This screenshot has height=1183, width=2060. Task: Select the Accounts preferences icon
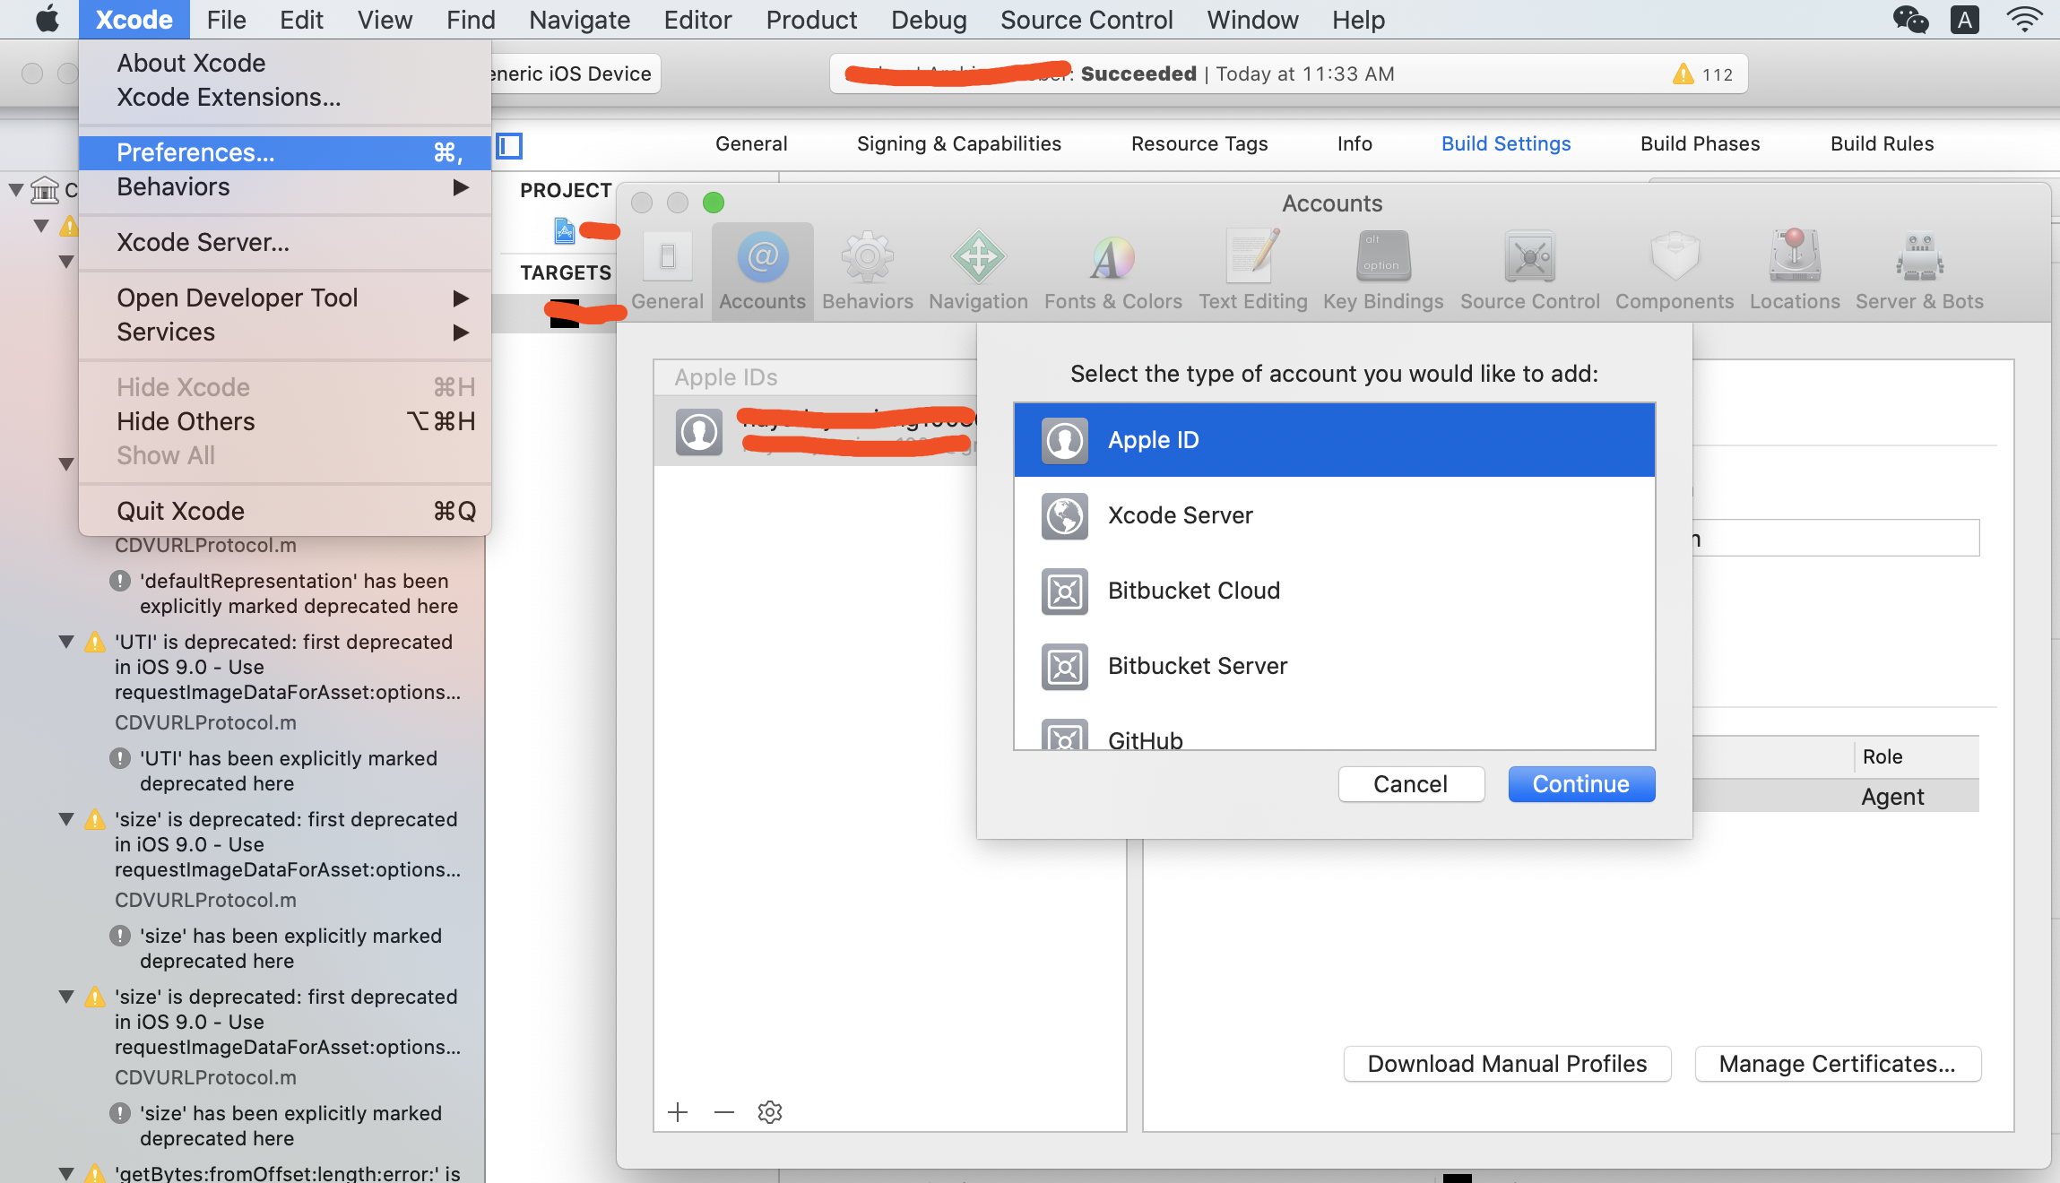pyautogui.click(x=763, y=257)
